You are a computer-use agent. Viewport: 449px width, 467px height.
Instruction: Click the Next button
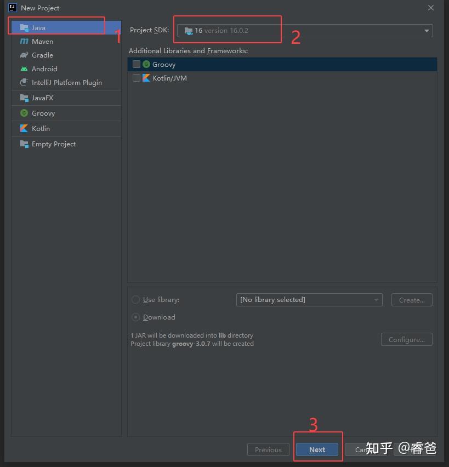click(x=317, y=449)
